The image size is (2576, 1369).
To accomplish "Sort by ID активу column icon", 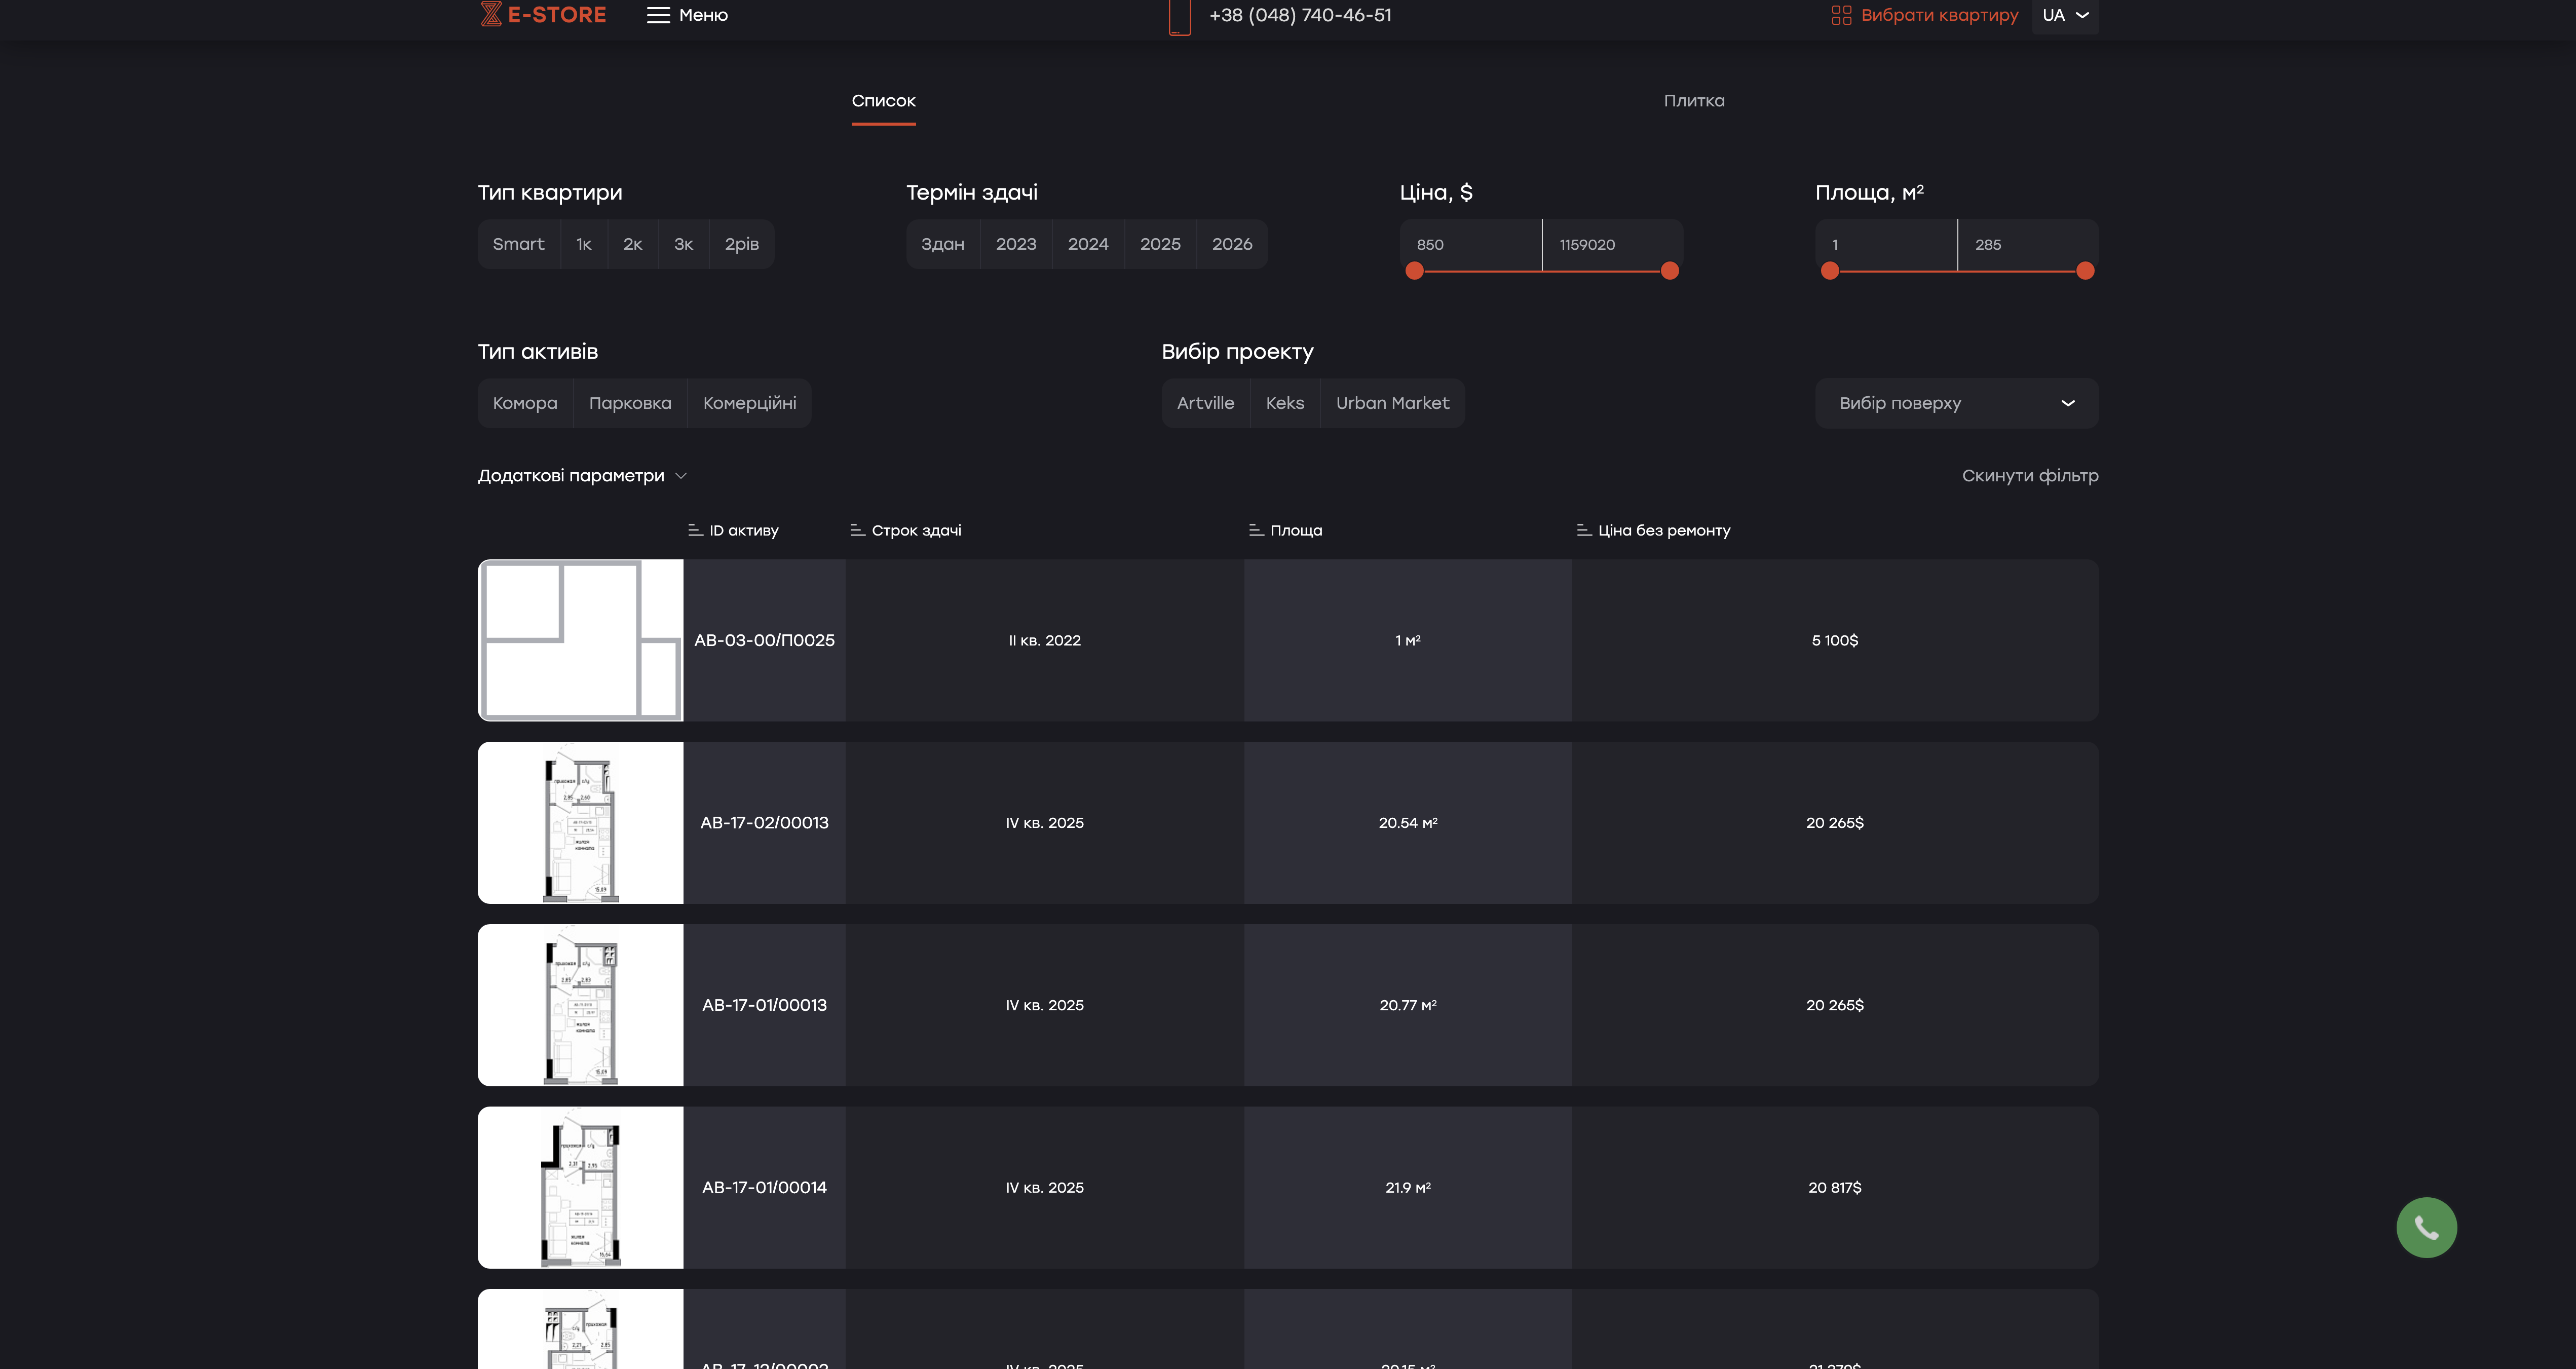I will (x=695, y=530).
